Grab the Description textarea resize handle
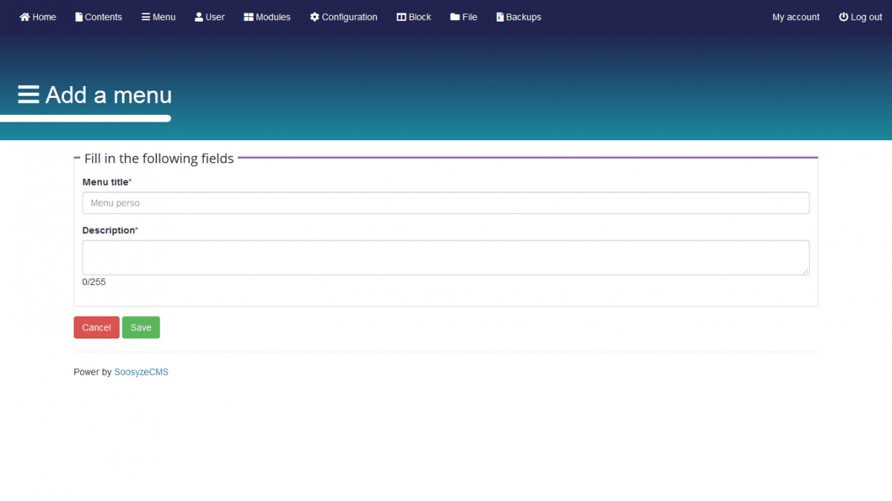The image size is (892, 501). point(805,271)
